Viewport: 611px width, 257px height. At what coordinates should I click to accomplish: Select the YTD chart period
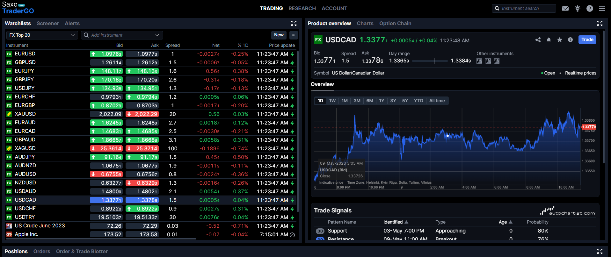pos(418,101)
